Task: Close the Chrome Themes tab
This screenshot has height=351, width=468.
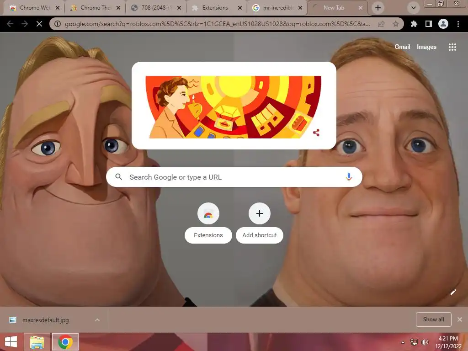Action: pos(118,8)
